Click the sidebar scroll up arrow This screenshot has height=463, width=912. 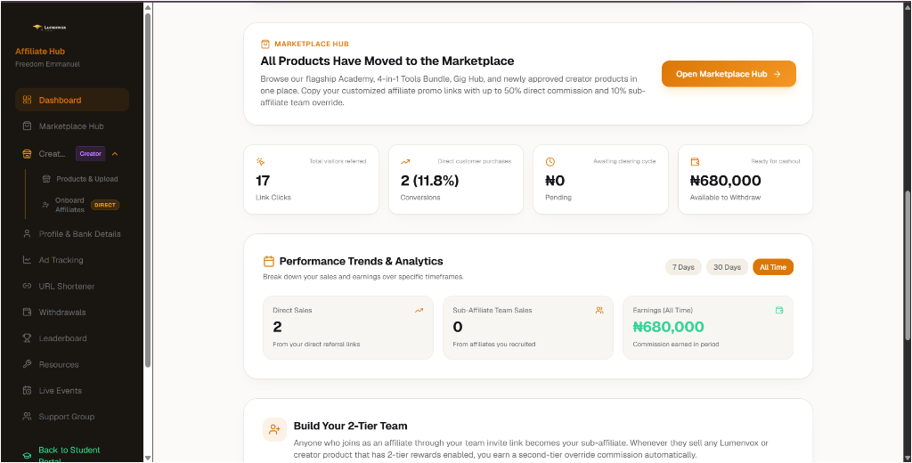click(148, 7)
